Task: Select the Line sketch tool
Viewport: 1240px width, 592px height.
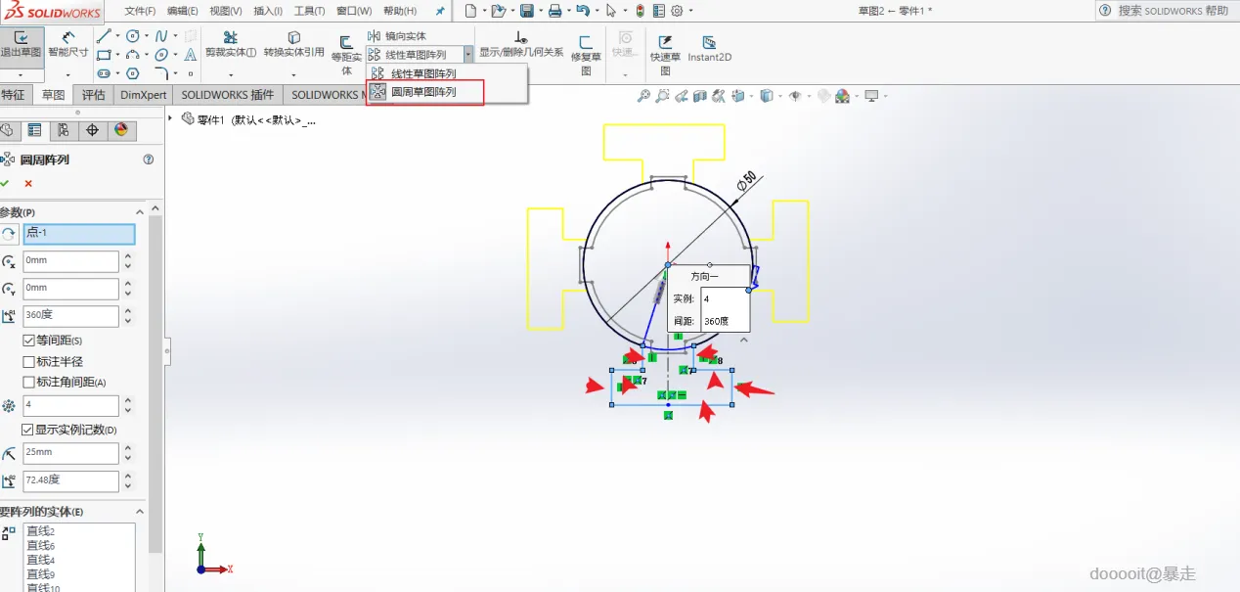Action: (x=104, y=36)
